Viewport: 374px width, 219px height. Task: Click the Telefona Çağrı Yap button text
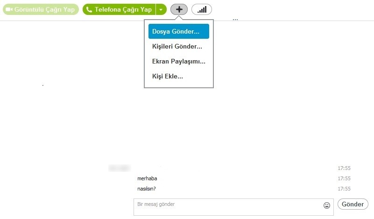pyautogui.click(x=123, y=9)
